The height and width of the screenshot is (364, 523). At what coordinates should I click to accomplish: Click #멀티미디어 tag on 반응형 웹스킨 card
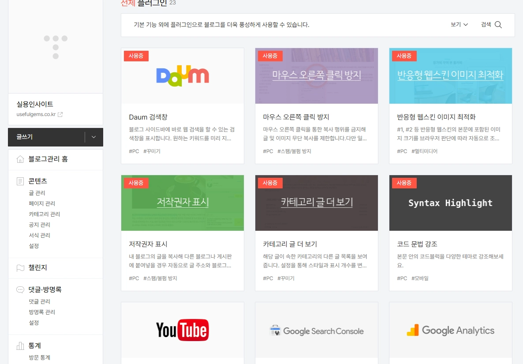coord(424,151)
